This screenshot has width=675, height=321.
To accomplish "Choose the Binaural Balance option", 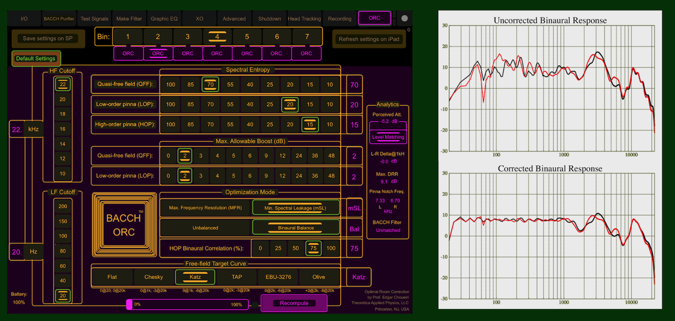I will pyautogui.click(x=295, y=228).
